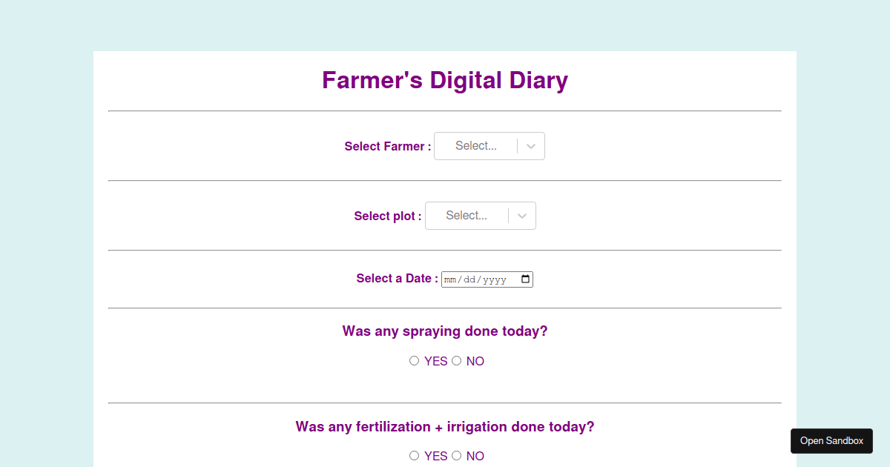
Task: Click the chevron icon on the plot selector
Action: coord(522,216)
